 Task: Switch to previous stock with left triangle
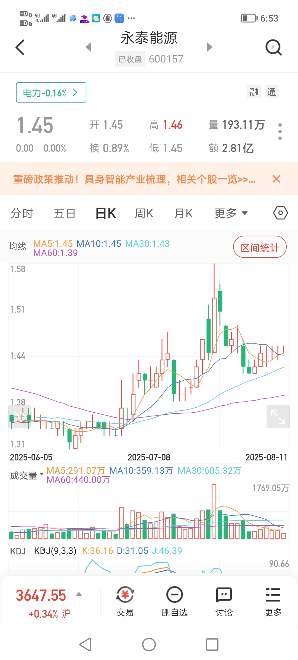(89, 47)
